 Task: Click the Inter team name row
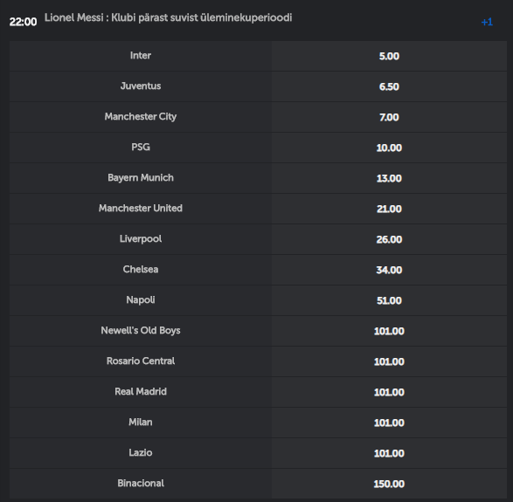pos(141,56)
